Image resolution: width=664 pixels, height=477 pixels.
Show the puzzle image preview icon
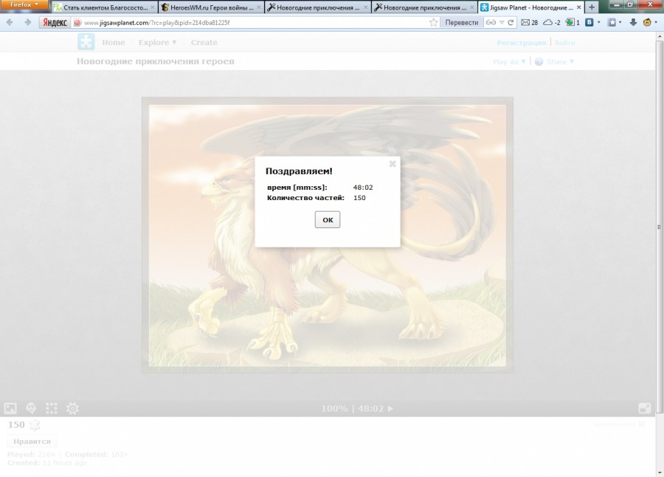[10, 408]
